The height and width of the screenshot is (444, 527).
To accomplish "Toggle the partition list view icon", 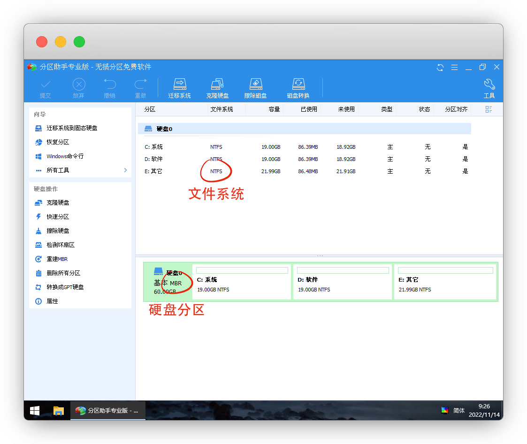I will (x=489, y=109).
